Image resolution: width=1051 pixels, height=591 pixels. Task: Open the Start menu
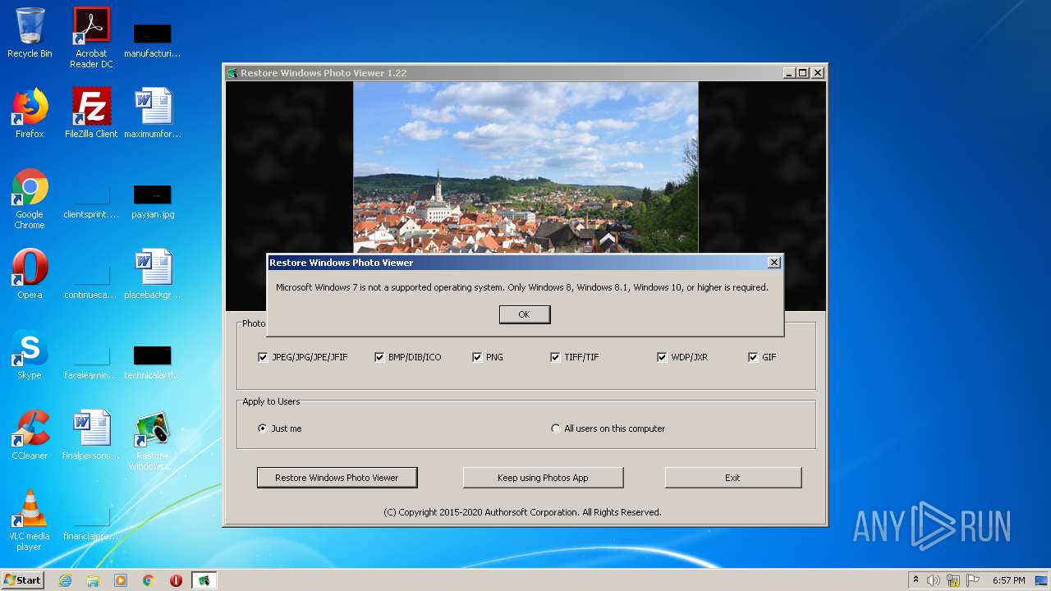(22, 580)
